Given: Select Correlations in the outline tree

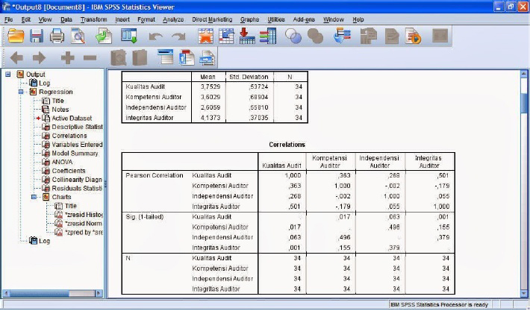Looking at the screenshot, I should [x=69, y=136].
